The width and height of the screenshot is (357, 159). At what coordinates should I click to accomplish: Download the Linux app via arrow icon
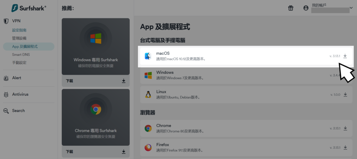tap(345, 95)
